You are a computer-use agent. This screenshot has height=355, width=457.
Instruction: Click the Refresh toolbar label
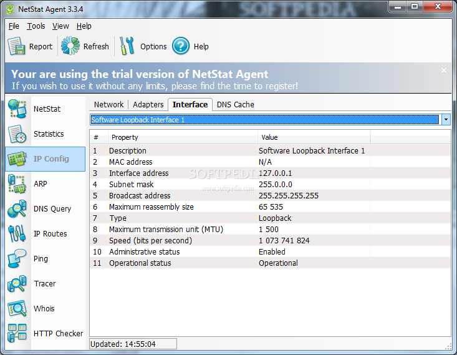[x=96, y=46]
